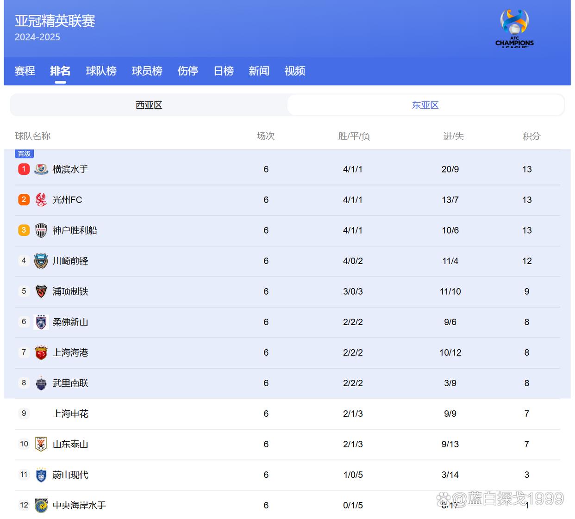Open team 上海海港
The height and width of the screenshot is (519, 575).
pos(70,352)
